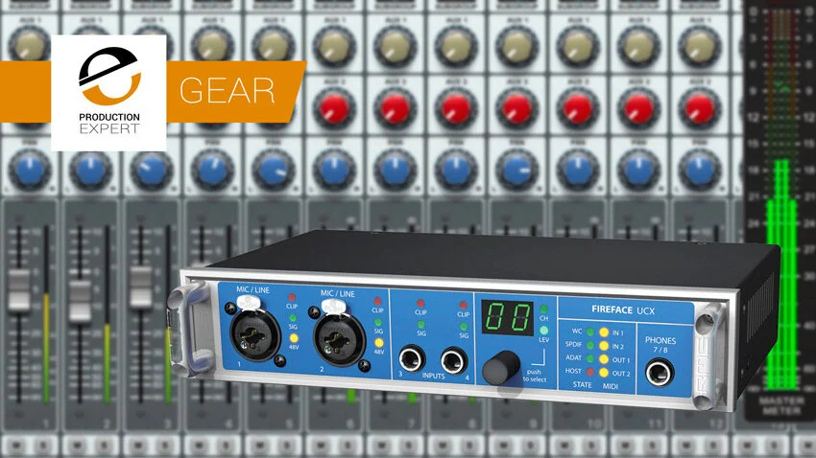Click the CLIP LED of input 1

pos(292,298)
